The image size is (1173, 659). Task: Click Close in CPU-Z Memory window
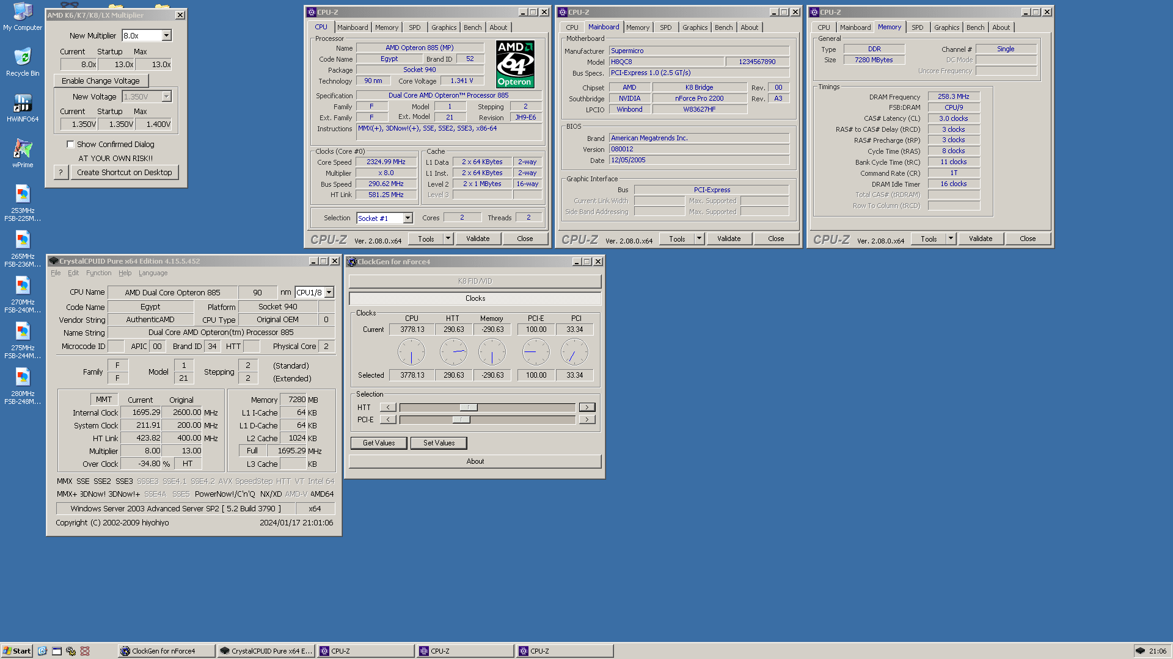point(1028,239)
